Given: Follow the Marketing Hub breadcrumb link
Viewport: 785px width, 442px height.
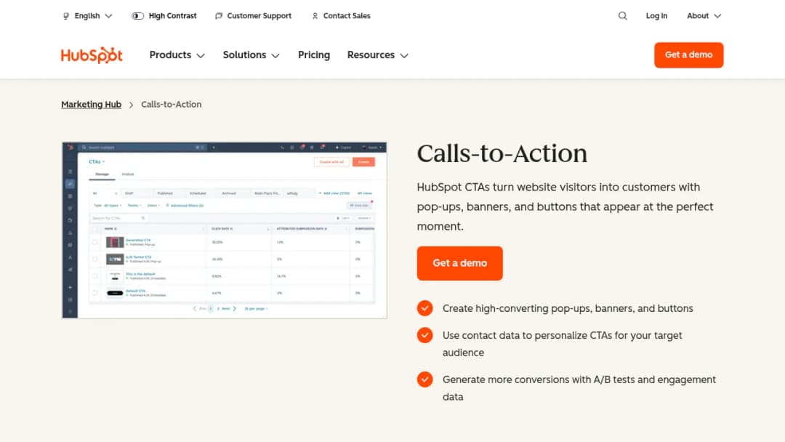Looking at the screenshot, I should point(91,104).
